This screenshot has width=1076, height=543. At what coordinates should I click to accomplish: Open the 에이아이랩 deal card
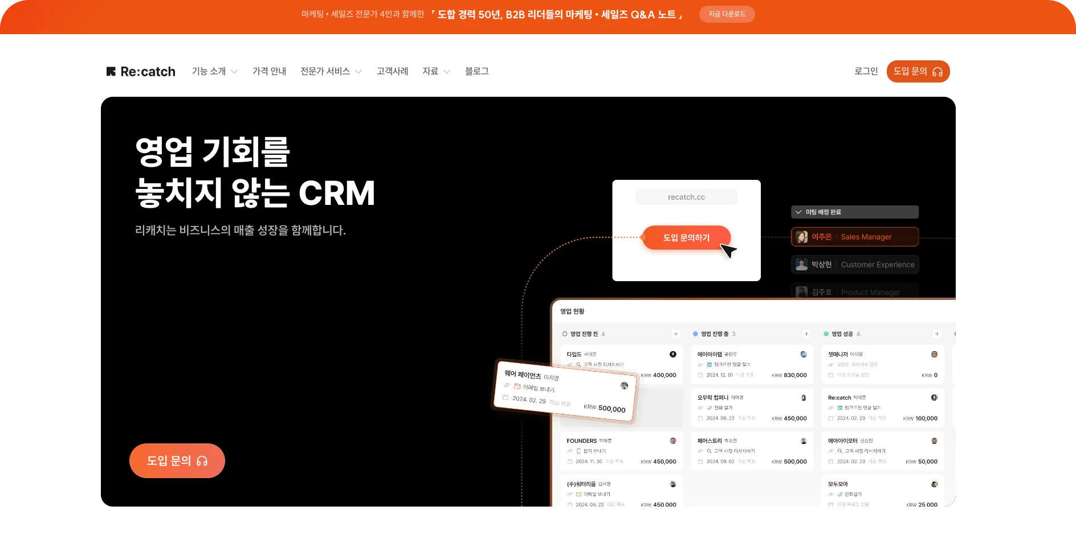tap(752, 364)
